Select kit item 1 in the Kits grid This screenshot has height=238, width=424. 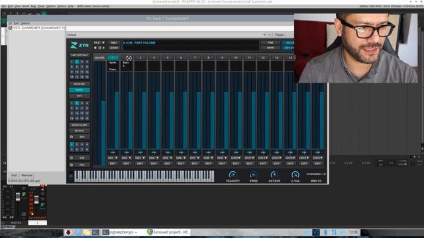coord(72,103)
